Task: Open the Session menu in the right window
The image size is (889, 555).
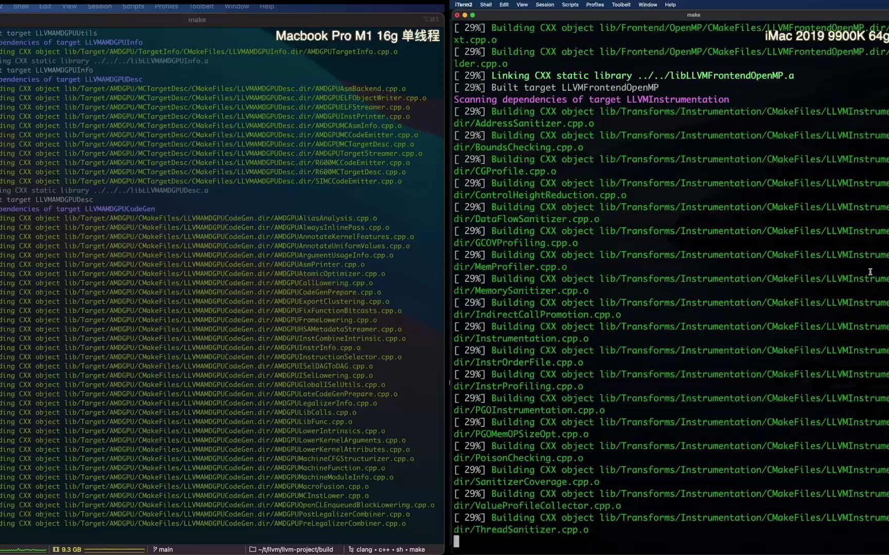Action: tap(545, 5)
